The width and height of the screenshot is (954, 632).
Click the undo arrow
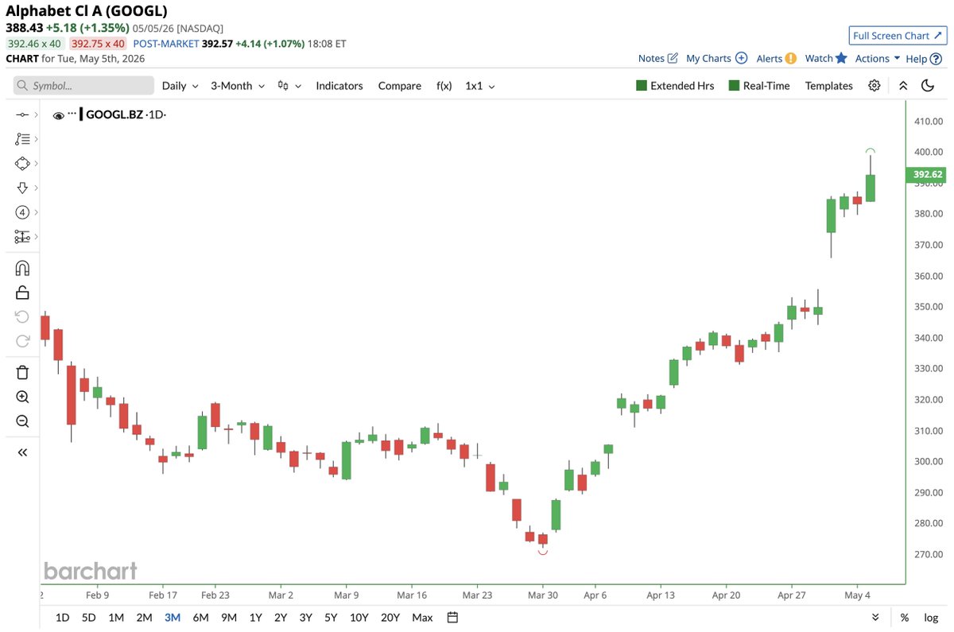click(22, 317)
